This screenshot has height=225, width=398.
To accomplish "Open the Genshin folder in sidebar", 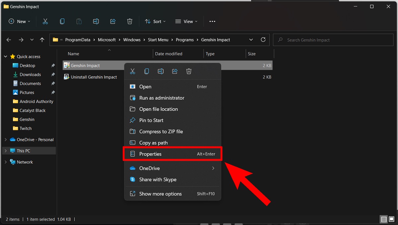I will (x=27, y=119).
